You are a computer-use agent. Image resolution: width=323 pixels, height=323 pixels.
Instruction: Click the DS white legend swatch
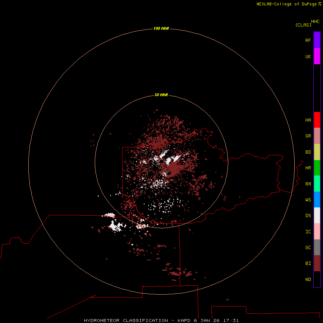coord(317,215)
